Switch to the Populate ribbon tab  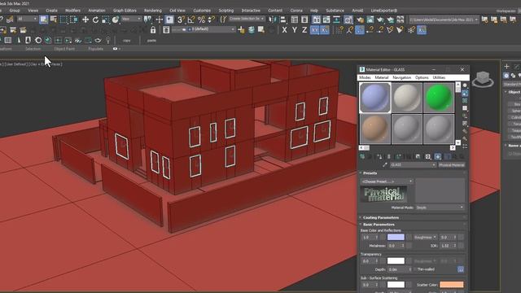pos(96,49)
